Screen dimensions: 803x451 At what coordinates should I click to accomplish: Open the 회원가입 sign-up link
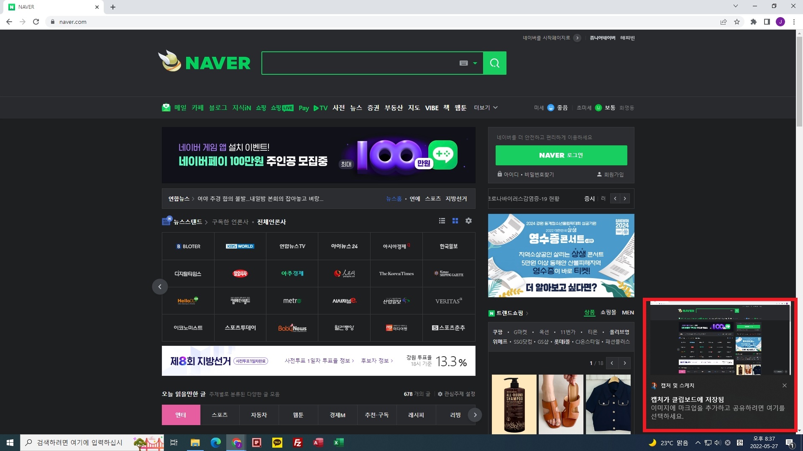[611, 175]
